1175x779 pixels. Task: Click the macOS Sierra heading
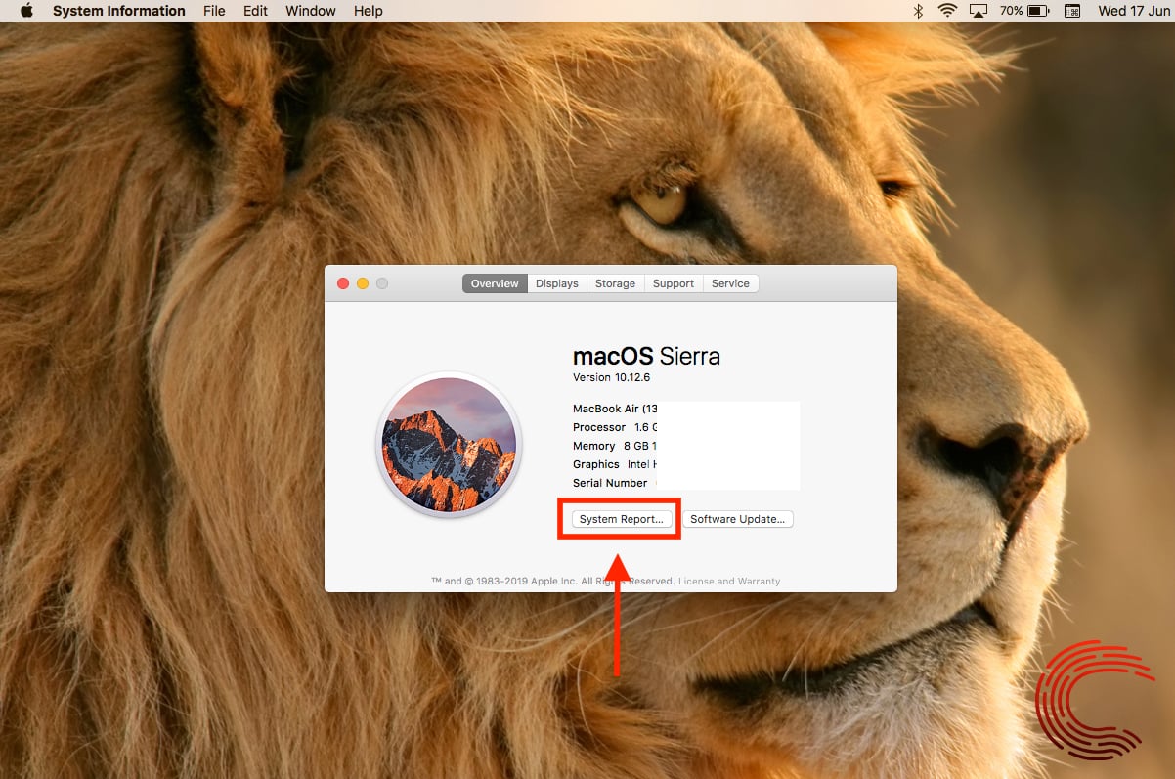click(x=646, y=356)
